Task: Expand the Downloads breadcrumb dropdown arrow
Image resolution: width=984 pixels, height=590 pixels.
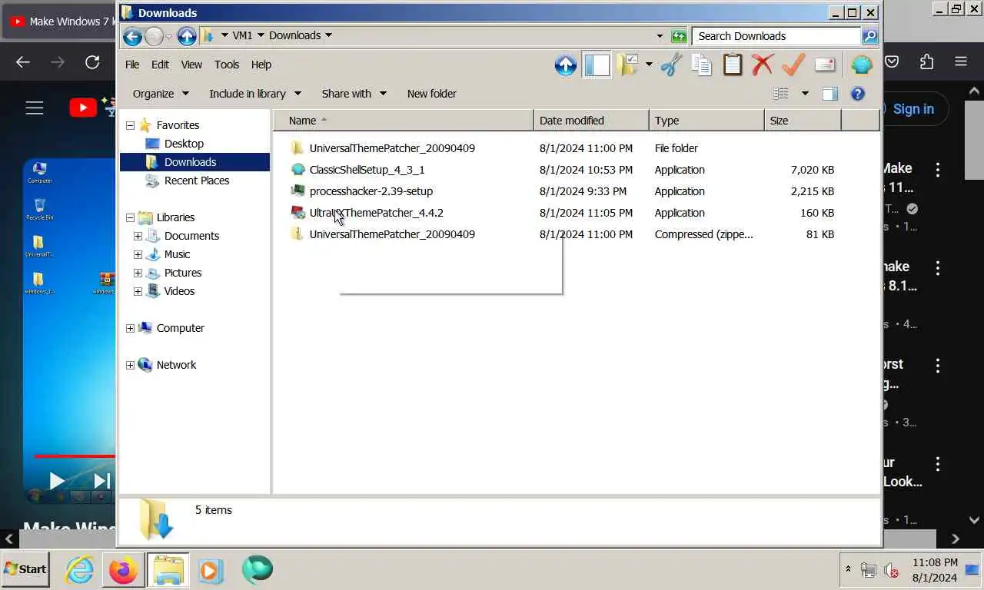Action: [x=328, y=35]
